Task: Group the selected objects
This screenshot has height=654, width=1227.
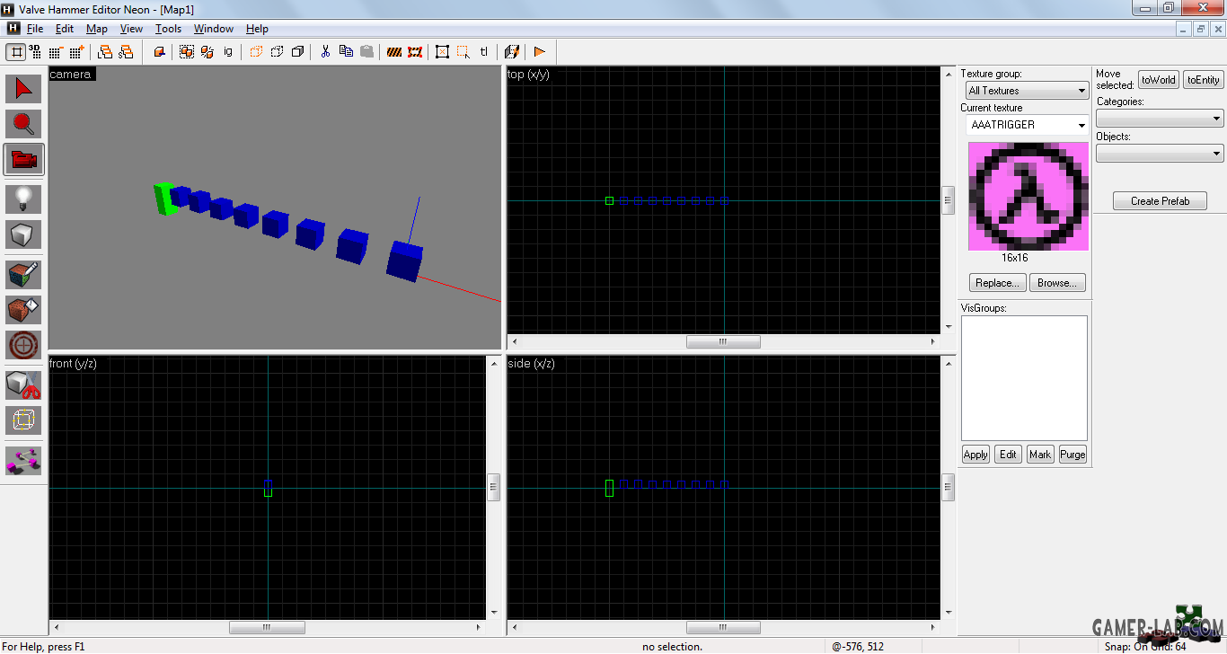Action: (187, 52)
